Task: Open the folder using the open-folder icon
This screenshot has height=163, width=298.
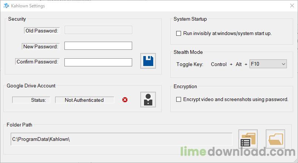Action: 275,139
